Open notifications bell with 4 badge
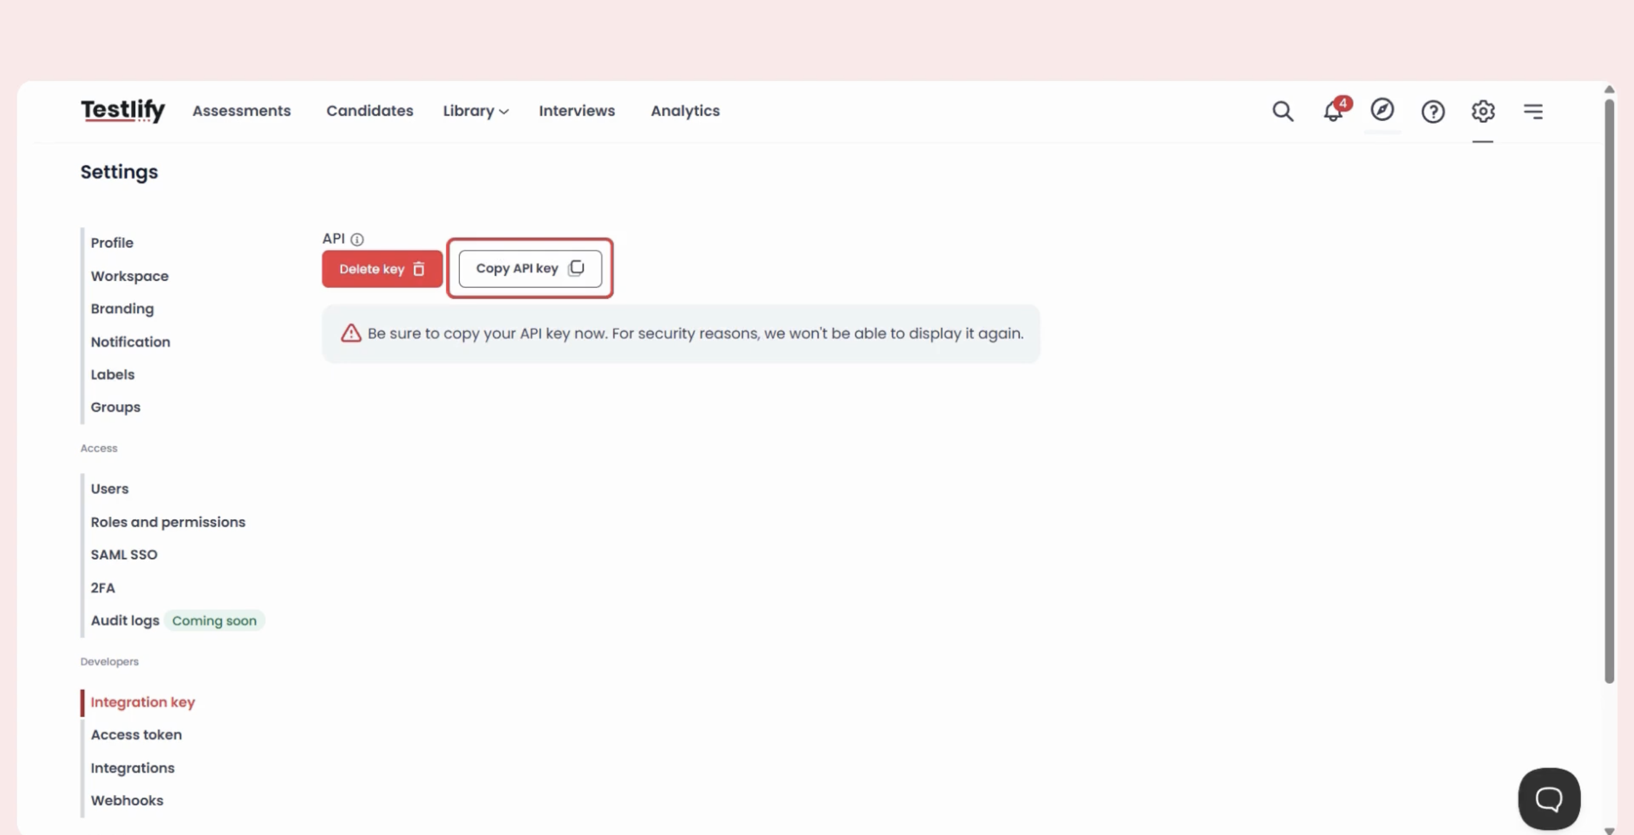Screen dimensions: 1634x835 pos(1333,112)
